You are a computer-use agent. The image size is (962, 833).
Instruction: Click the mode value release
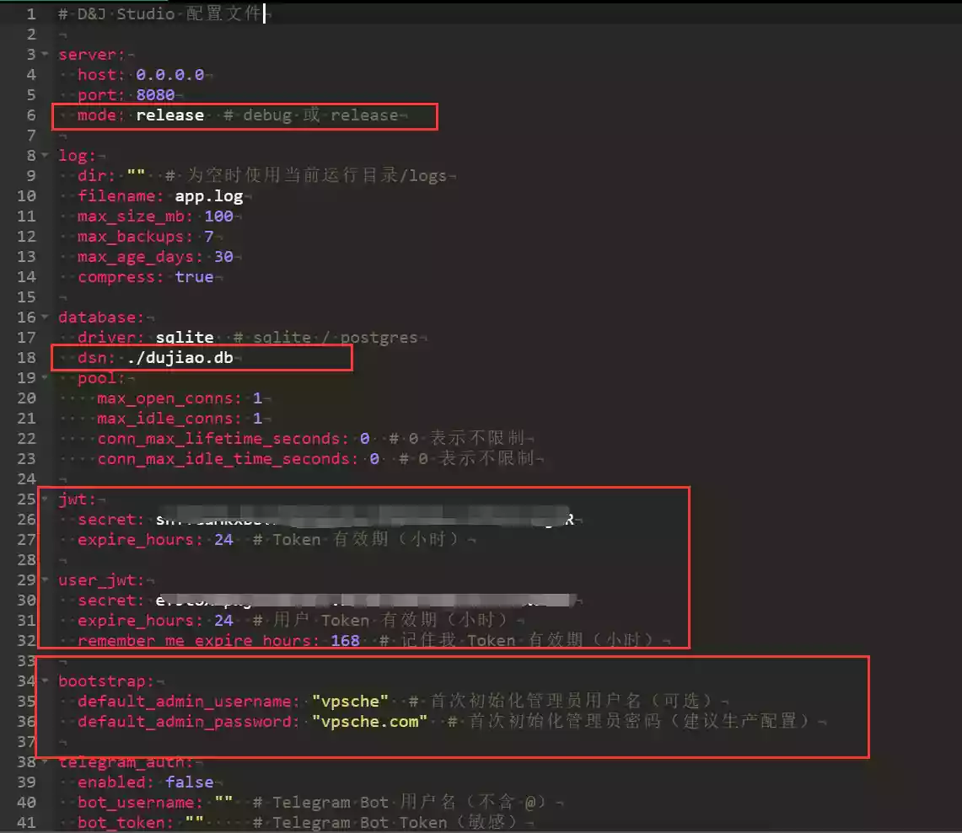pyautogui.click(x=169, y=115)
